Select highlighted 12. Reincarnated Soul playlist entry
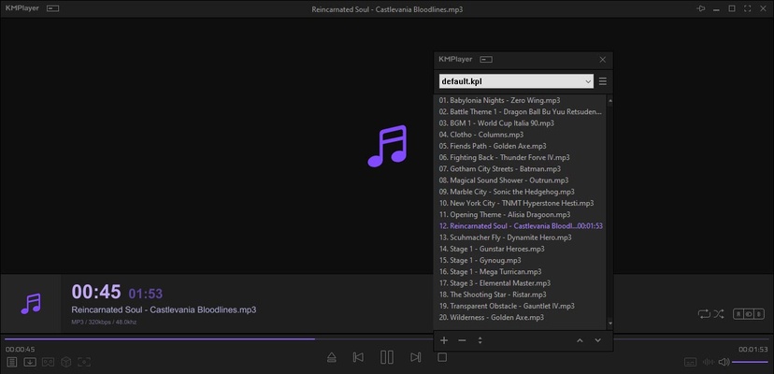Viewport: 774px width, 374px height. point(521,225)
